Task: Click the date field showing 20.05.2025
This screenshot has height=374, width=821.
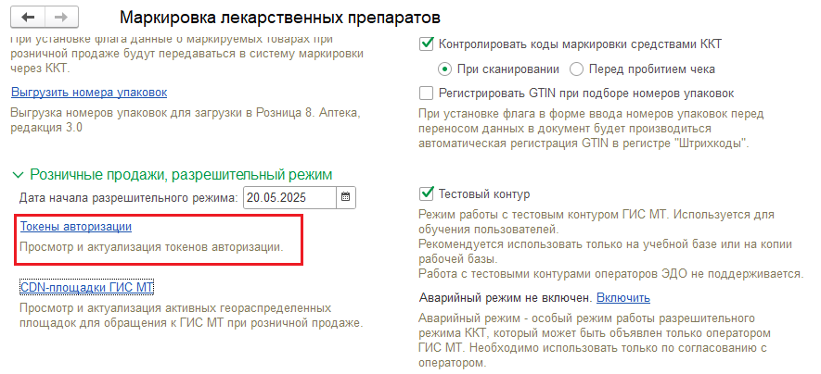Action: (x=290, y=197)
